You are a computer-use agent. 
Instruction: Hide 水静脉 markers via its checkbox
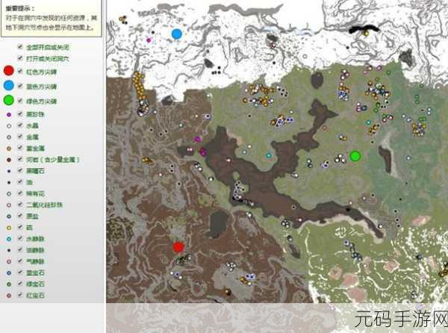[x=20, y=238]
